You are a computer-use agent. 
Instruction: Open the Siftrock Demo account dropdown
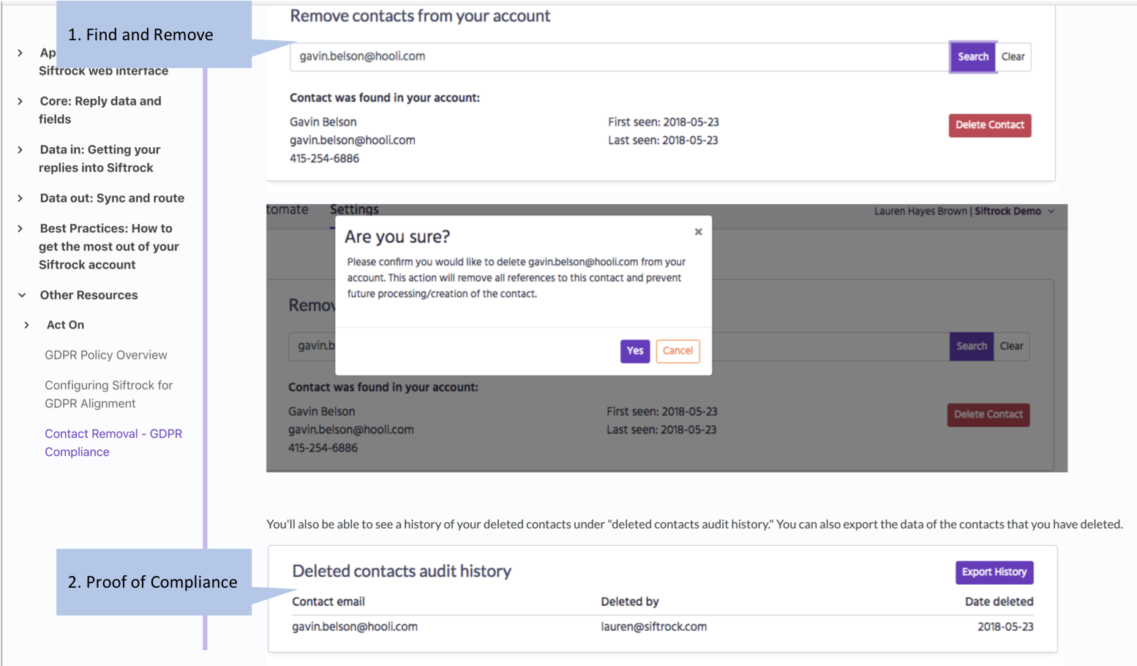(1014, 212)
